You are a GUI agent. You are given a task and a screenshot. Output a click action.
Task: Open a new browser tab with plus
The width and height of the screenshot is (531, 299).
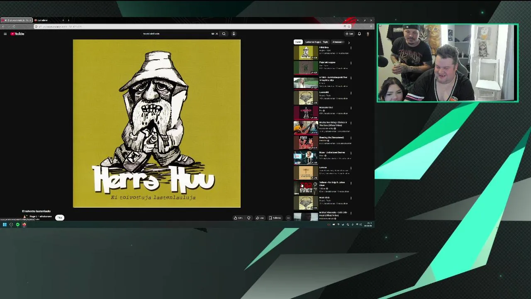[x=68, y=20]
